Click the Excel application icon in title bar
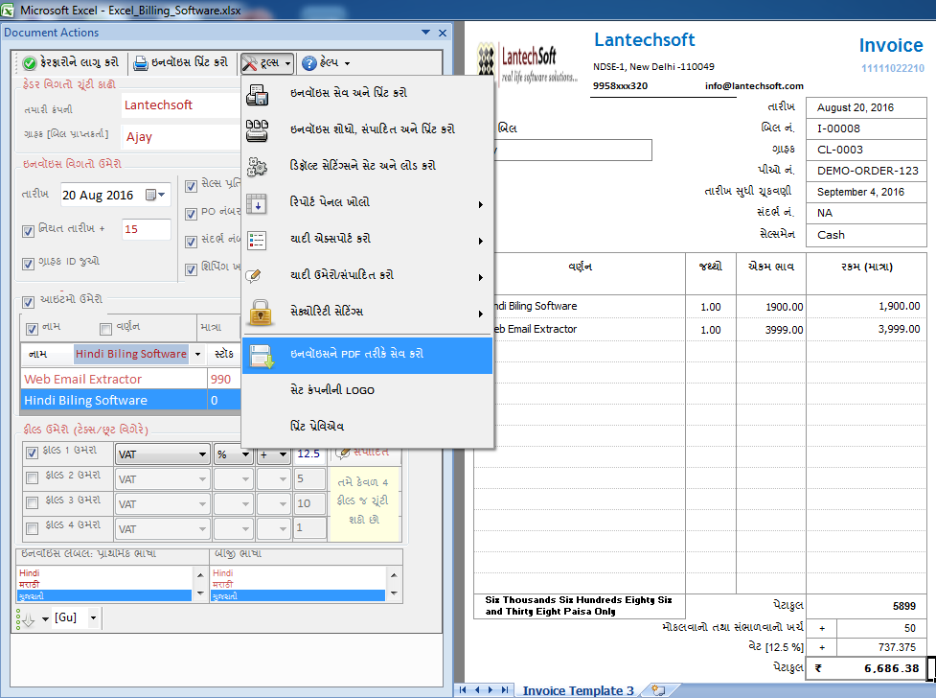Screen dimensions: 936x698 (x=7, y=11)
